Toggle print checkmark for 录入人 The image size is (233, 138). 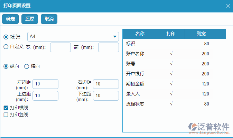tap(171, 94)
